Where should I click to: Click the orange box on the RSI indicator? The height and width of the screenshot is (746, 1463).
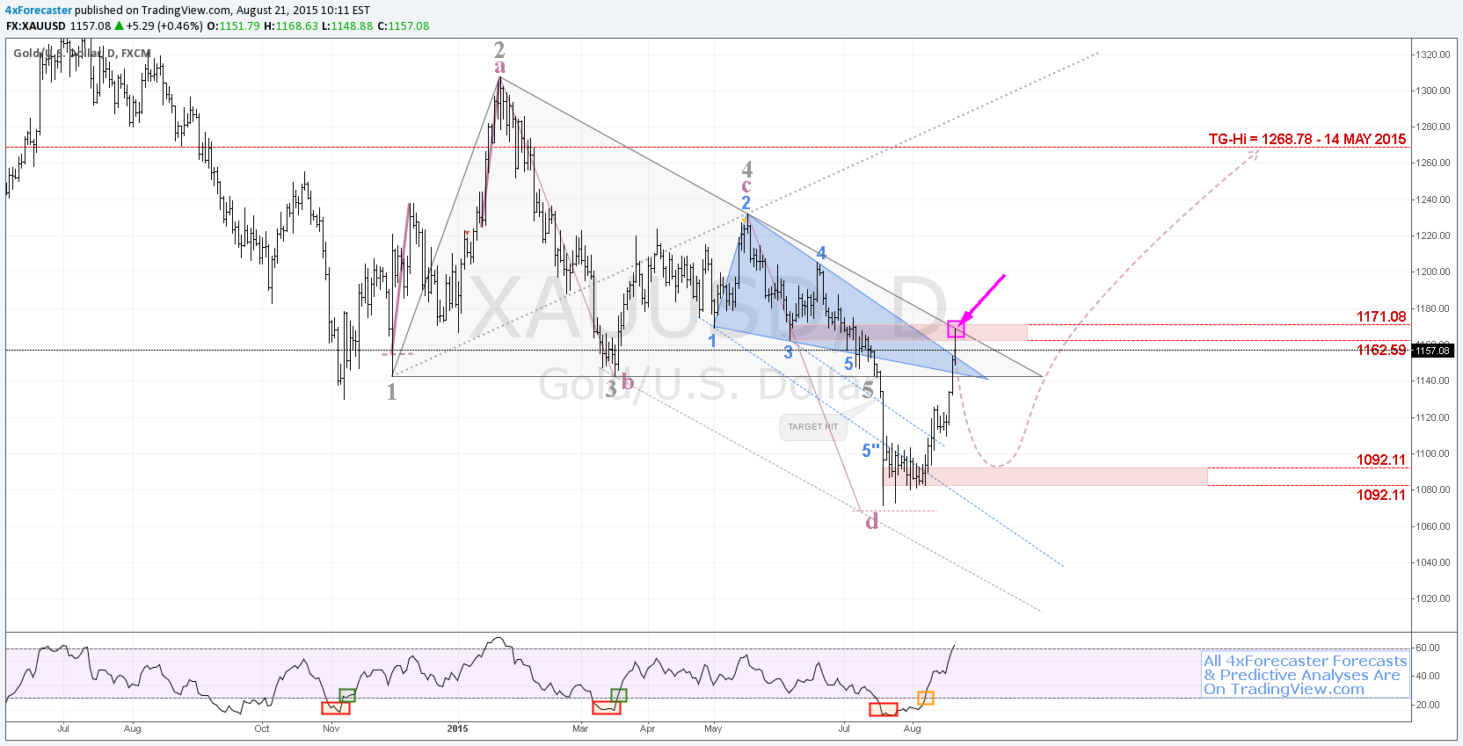926,699
